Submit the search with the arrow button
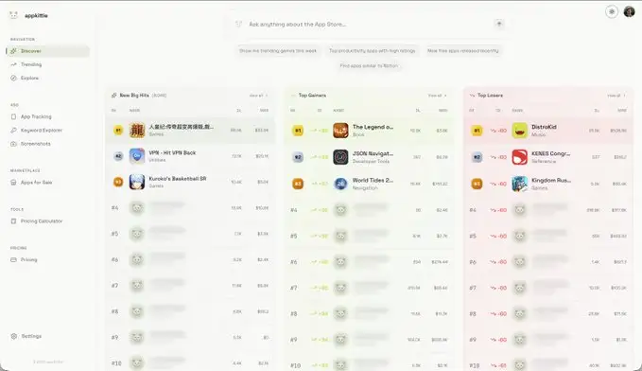 [x=498, y=24]
